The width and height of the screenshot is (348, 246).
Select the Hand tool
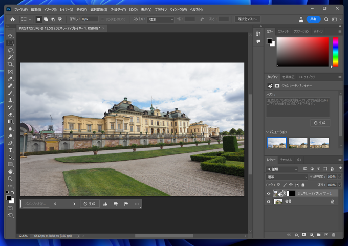[x=10, y=172]
